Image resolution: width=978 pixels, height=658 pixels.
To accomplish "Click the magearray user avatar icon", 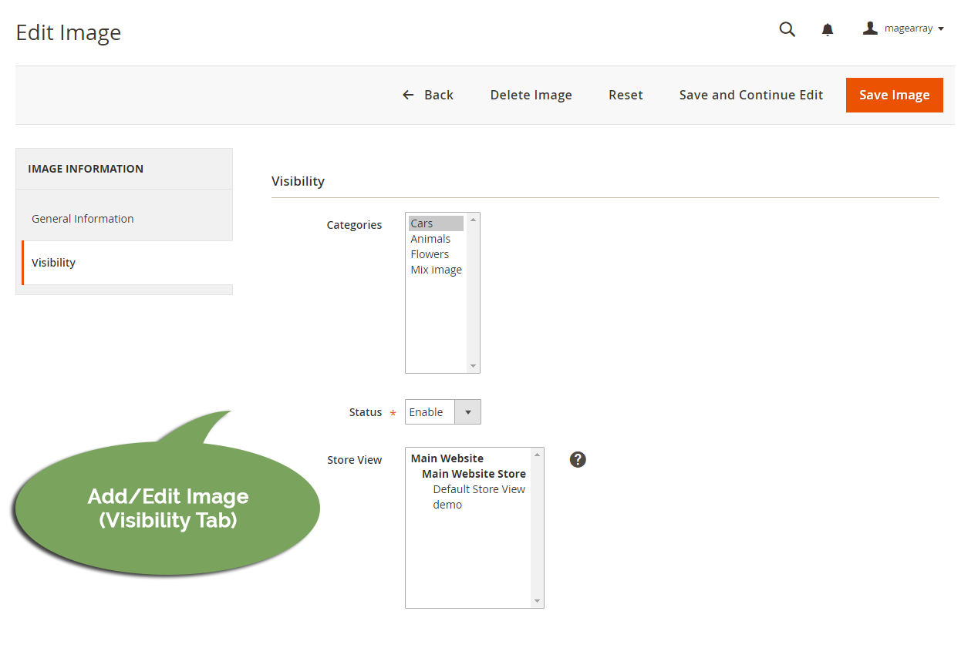I will pos(870,27).
